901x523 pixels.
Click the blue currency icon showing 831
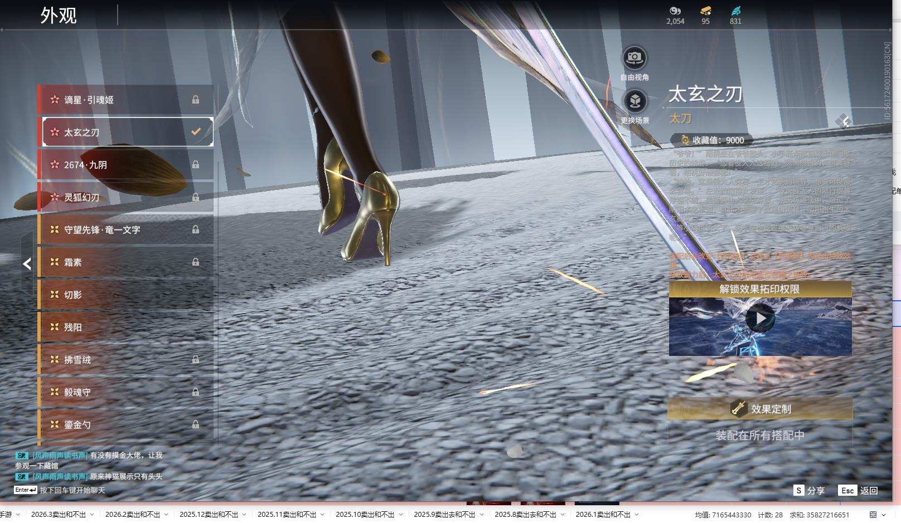(735, 11)
